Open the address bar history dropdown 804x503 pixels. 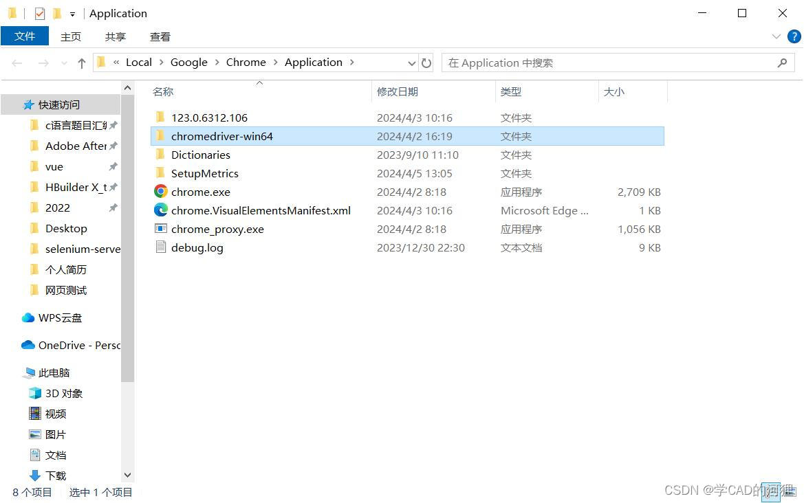[x=411, y=63]
